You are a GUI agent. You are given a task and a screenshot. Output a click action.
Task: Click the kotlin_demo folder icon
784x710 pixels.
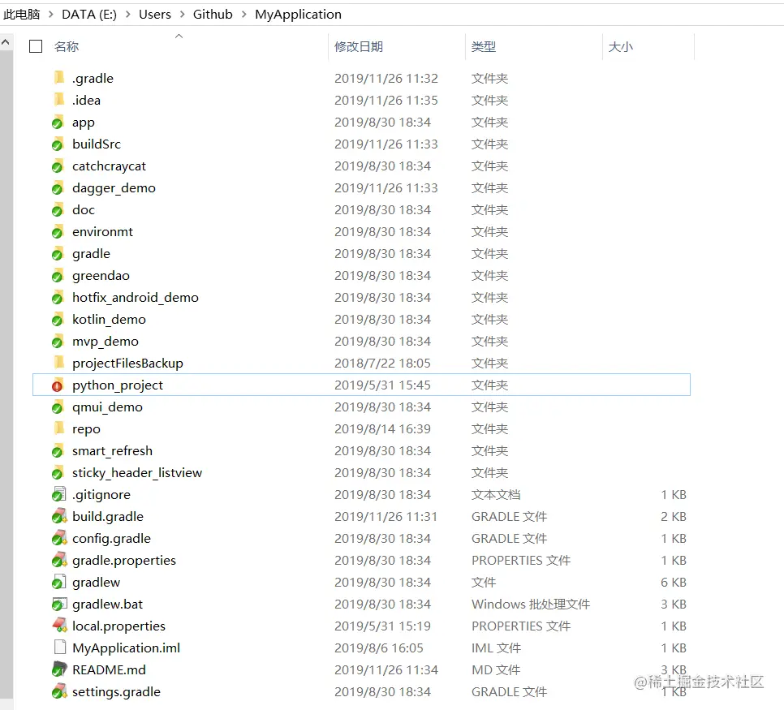point(58,320)
